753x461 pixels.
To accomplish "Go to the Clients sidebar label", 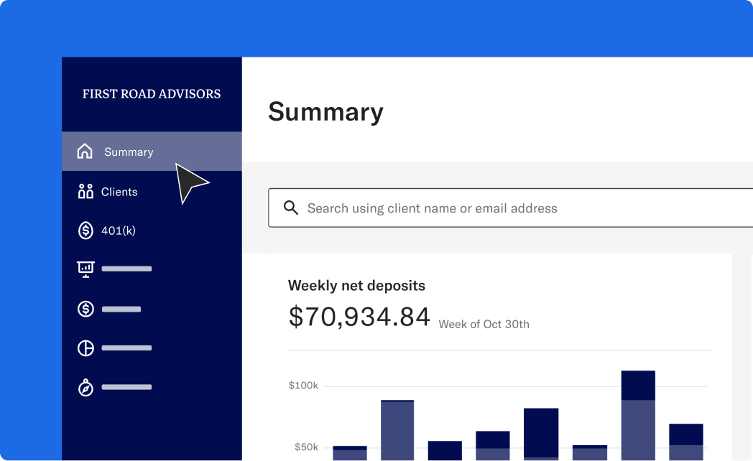I will [119, 192].
